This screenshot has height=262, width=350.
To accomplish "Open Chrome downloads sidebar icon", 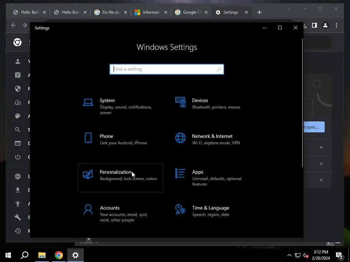I will [x=18, y=190].
